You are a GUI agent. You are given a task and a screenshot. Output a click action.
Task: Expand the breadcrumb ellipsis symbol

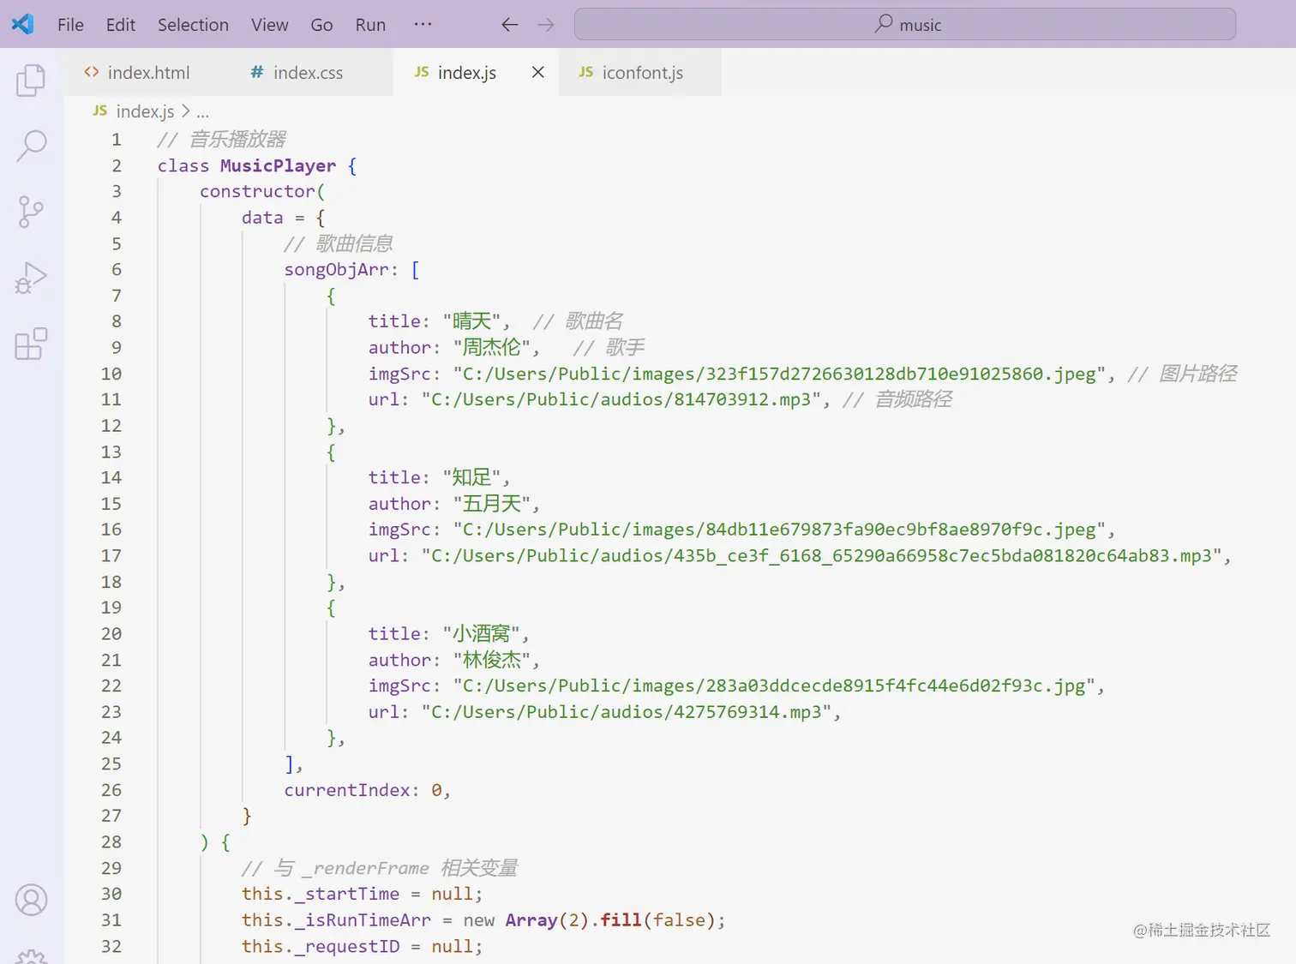202,112
